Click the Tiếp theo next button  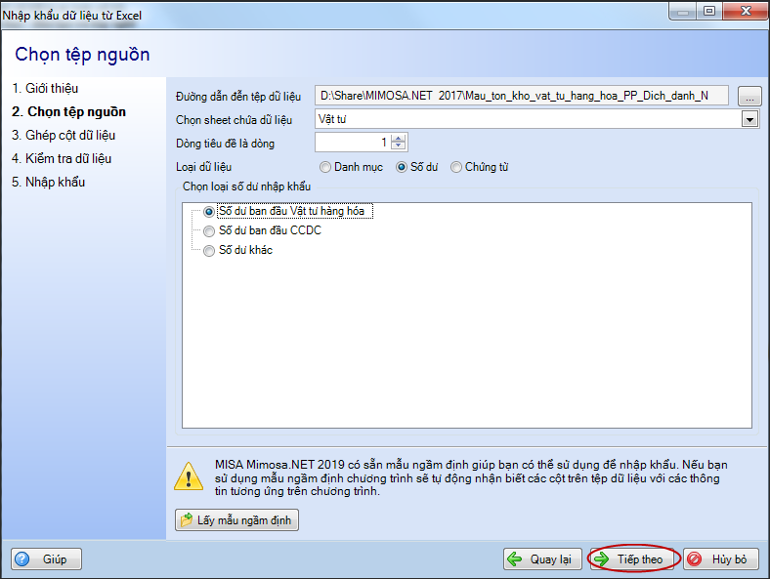(x=634, y=558)
